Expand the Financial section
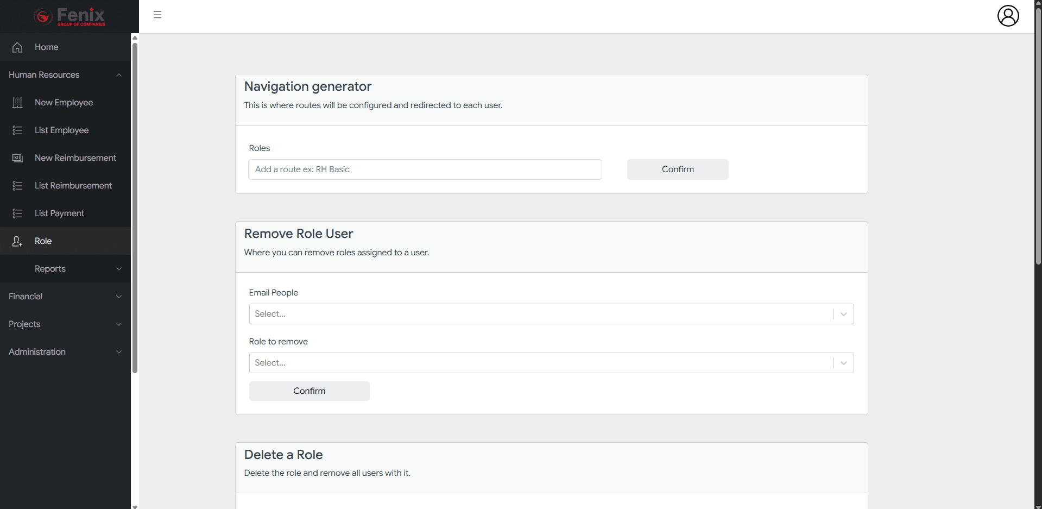 [65, 297]
